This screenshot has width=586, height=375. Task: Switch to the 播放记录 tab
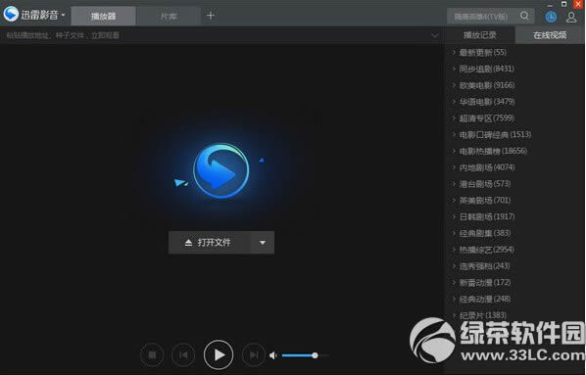tap(480, 35)
